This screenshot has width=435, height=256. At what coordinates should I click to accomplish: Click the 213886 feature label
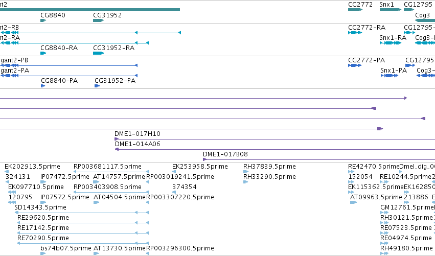[x=416, y=197]
